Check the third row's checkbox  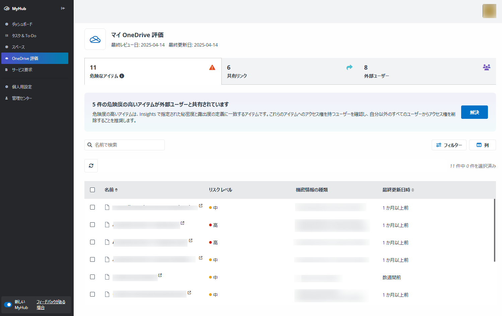pos(92,242)
